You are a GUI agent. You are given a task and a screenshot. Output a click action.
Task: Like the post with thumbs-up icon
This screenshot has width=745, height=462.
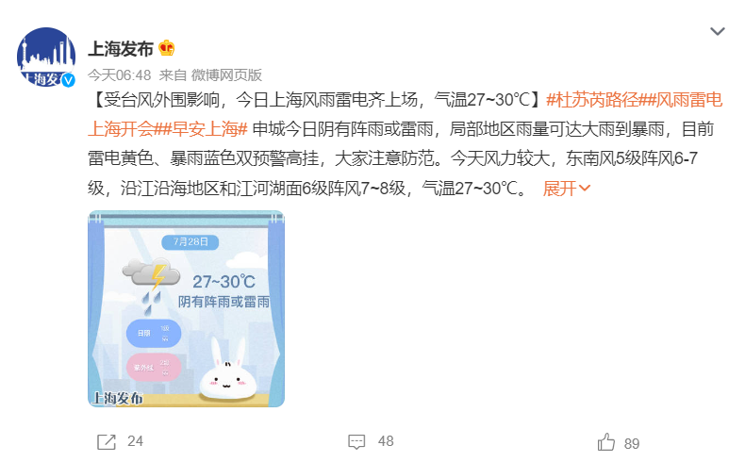pyautogui.click(x=606, y=442)
